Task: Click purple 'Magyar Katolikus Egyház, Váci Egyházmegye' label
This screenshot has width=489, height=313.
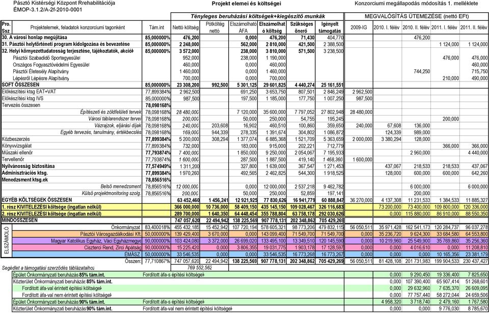Action: tap(96, 241)
